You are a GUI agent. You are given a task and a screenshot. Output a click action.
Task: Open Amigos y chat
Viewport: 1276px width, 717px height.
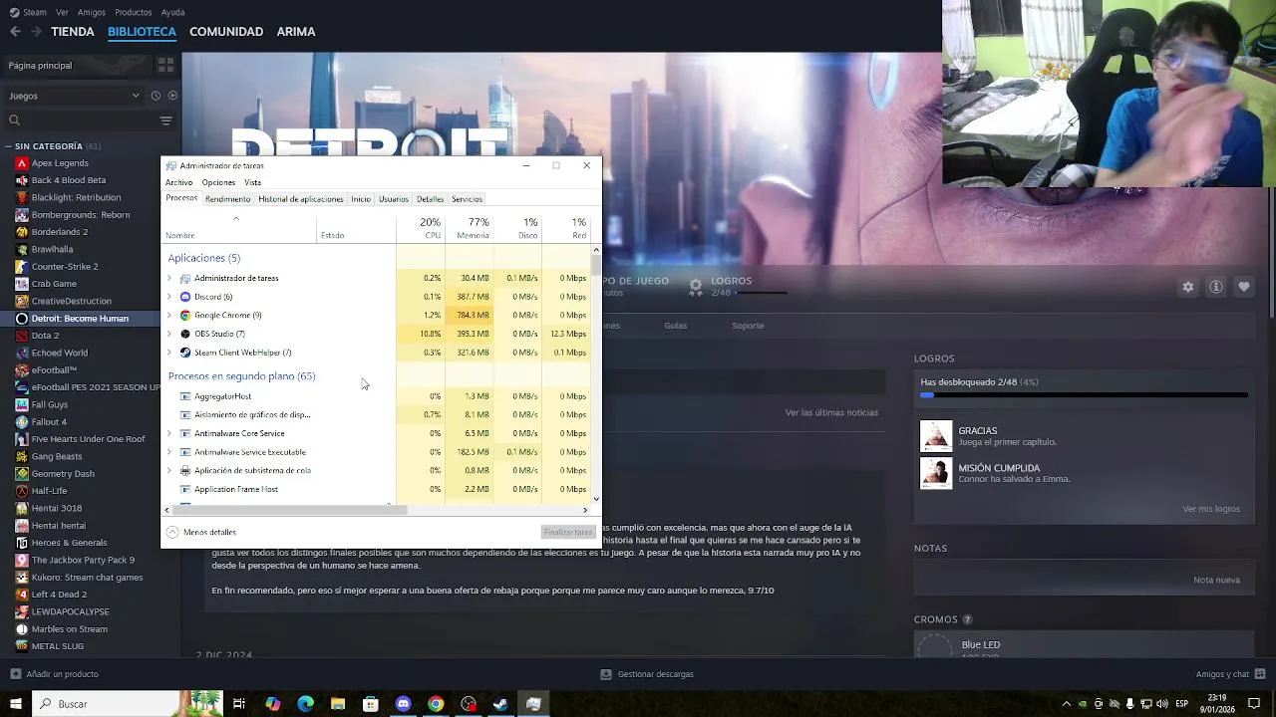pyautogui.click(x=1231, y=674)
